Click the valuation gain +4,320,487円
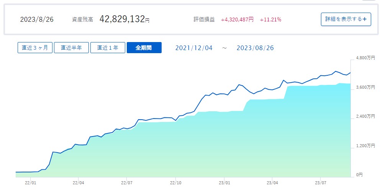Screen dimensions: 383x190 coord(237,19)
